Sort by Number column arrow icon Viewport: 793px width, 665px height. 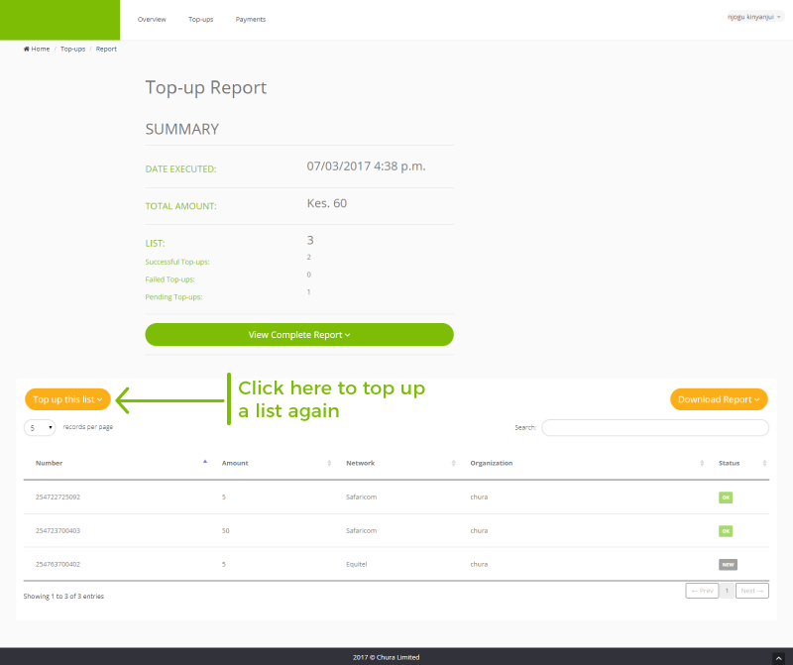point(205,463)
